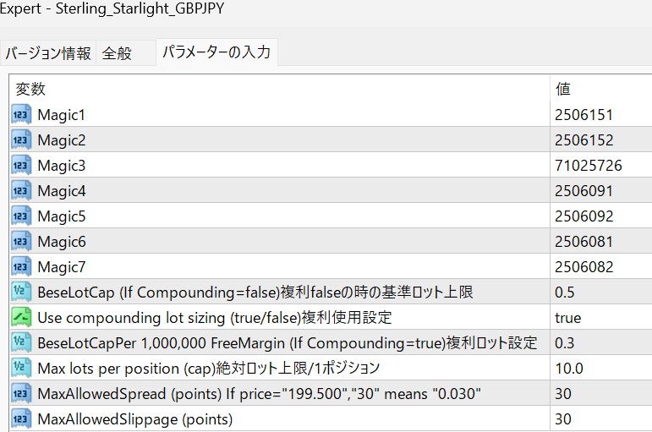Viewport: 652px width, 432px height.
Task: Select the パラメーターの入力 tab
Action: [x=216, y=52]
